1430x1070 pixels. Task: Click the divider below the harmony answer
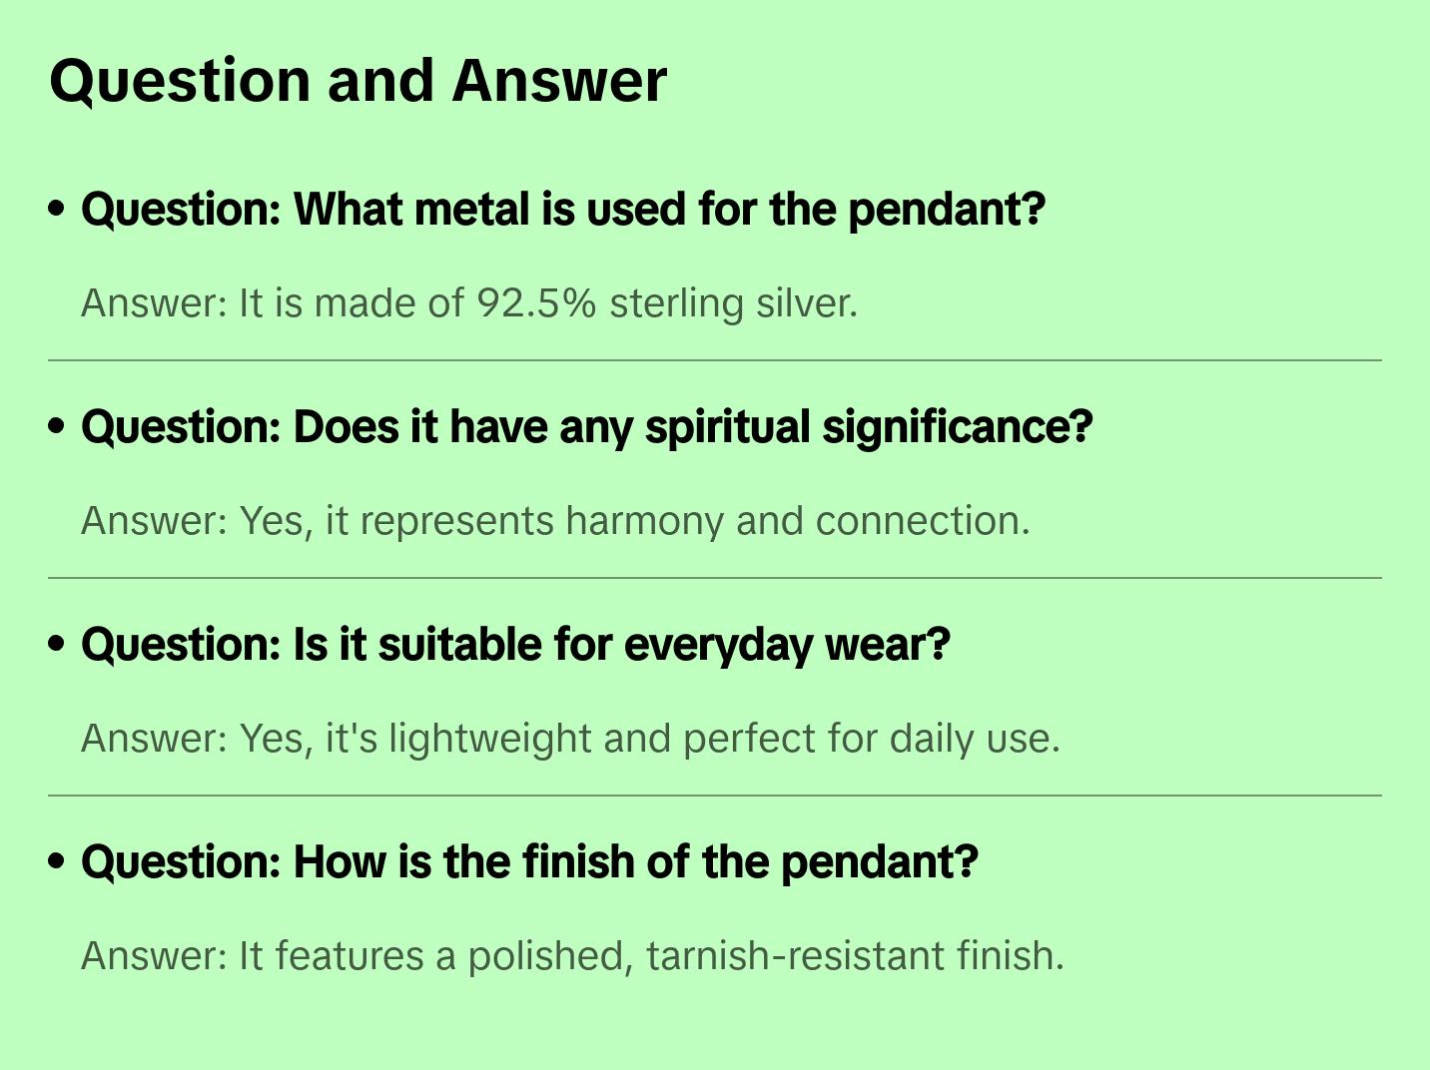coord(715,578)
